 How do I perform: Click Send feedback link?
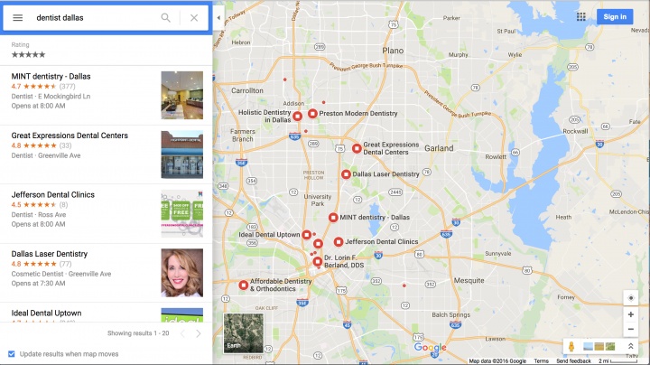[x=574, y=361]
